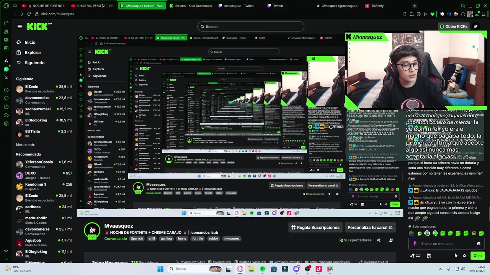This screenshot has height=275, width=490.
Task: Open TikTok app from the taskbar
Action: pyautogui.click(x=318, y=269)
